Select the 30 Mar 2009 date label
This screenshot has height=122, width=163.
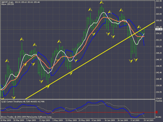[19, 120]
